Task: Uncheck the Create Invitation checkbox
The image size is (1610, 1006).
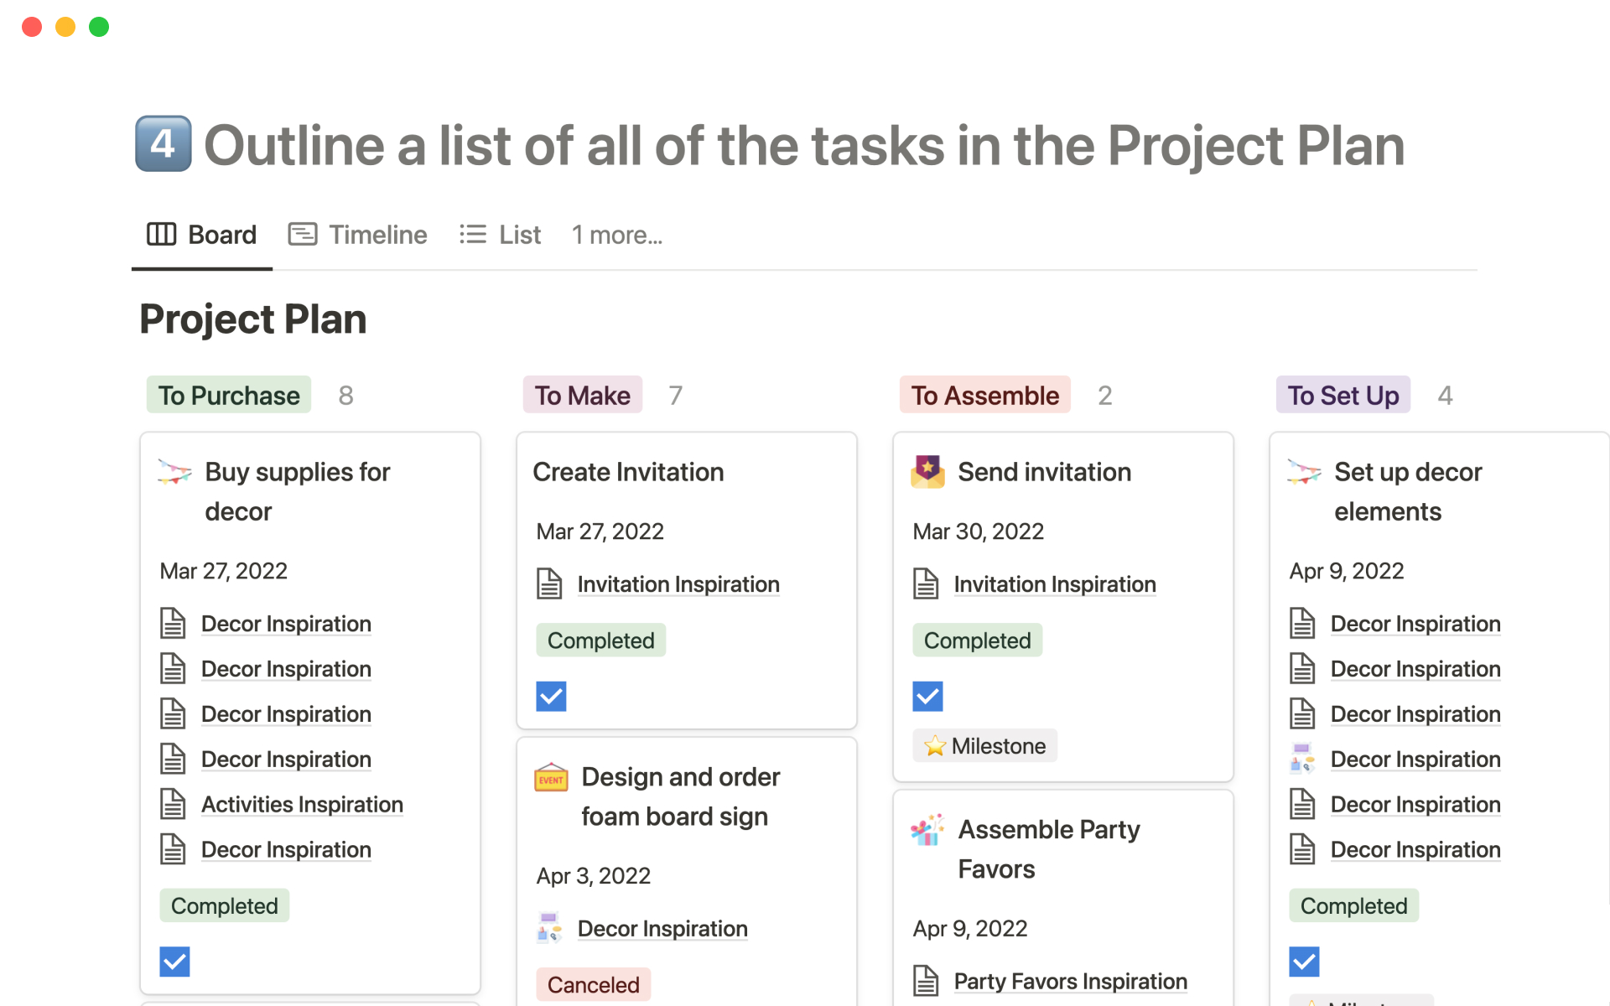Action: click(551, 696)
